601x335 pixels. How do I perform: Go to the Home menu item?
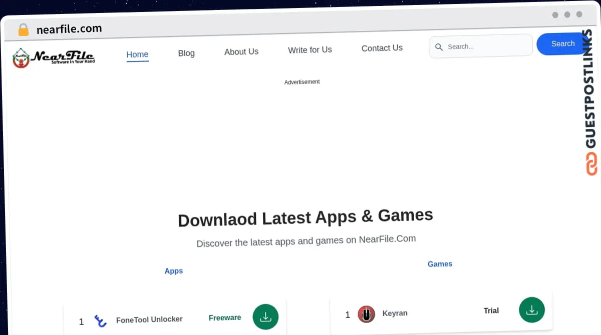137,54
